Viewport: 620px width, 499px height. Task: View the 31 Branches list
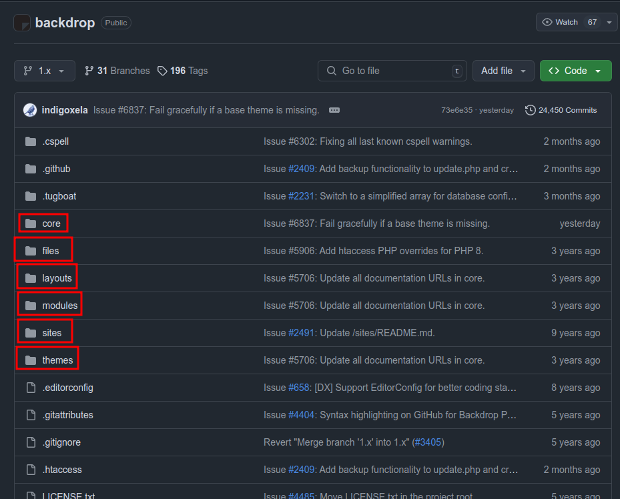117,71
